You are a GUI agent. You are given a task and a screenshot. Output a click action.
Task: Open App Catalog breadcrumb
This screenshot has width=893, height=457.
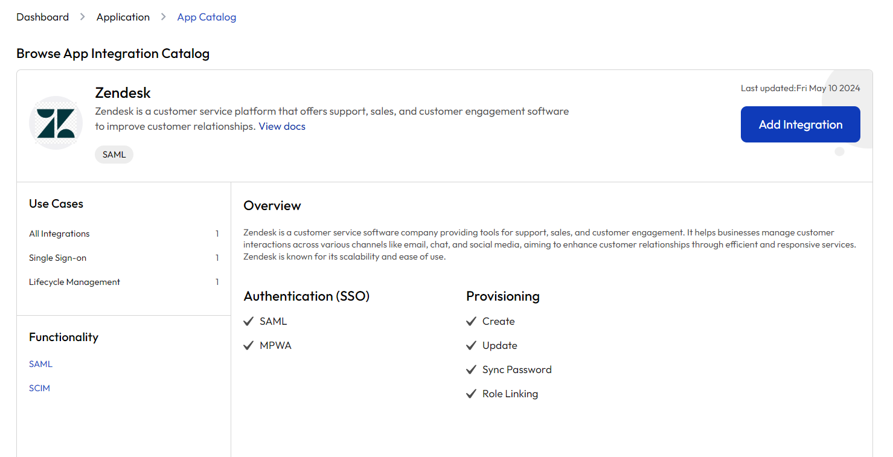(x=206, y=17)
